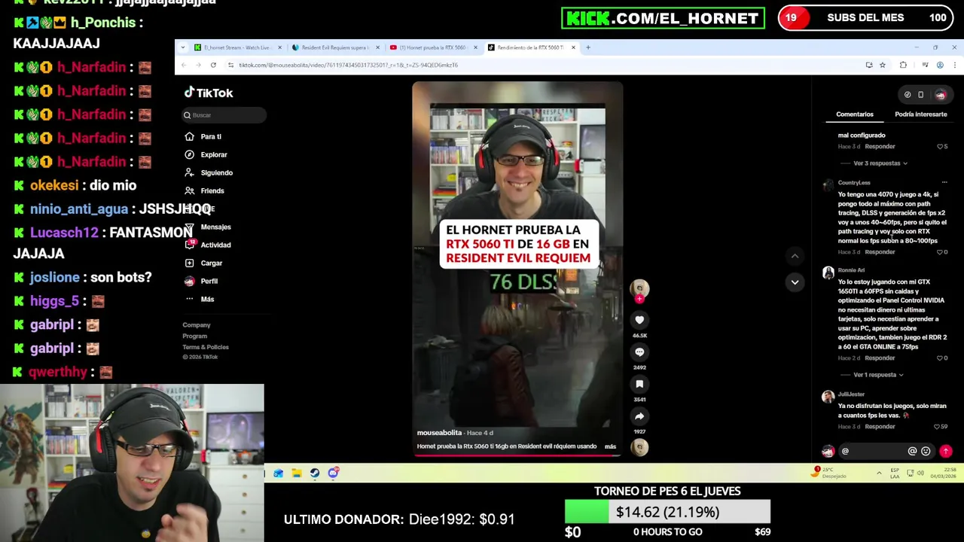Open Siguiendo in TikTok sidebar

point(209,172)
